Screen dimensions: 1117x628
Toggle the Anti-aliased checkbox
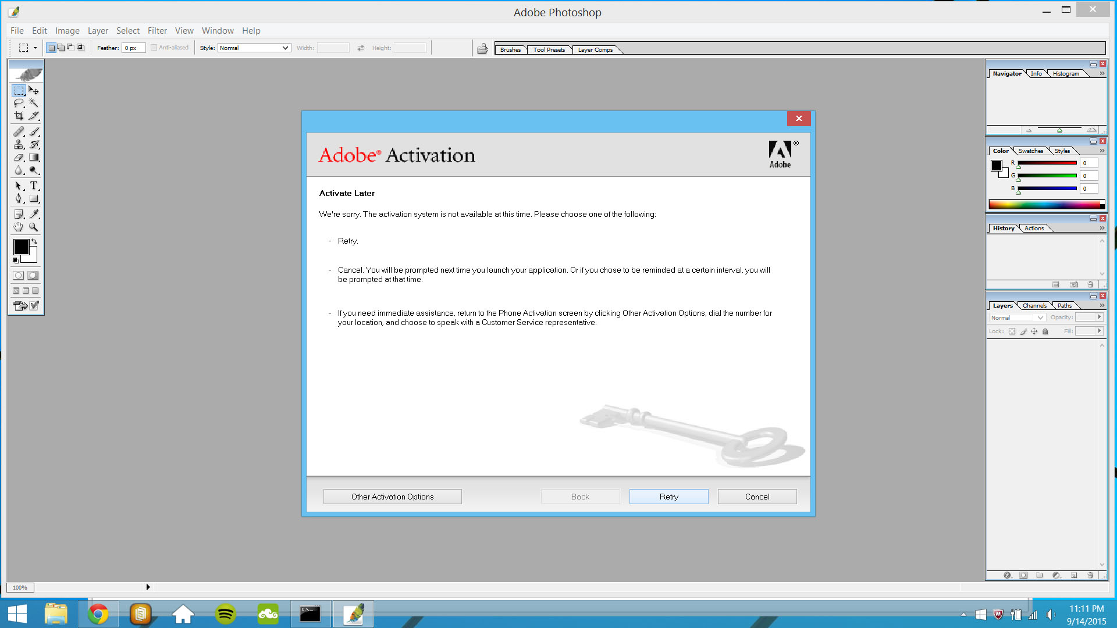[154, 48]
